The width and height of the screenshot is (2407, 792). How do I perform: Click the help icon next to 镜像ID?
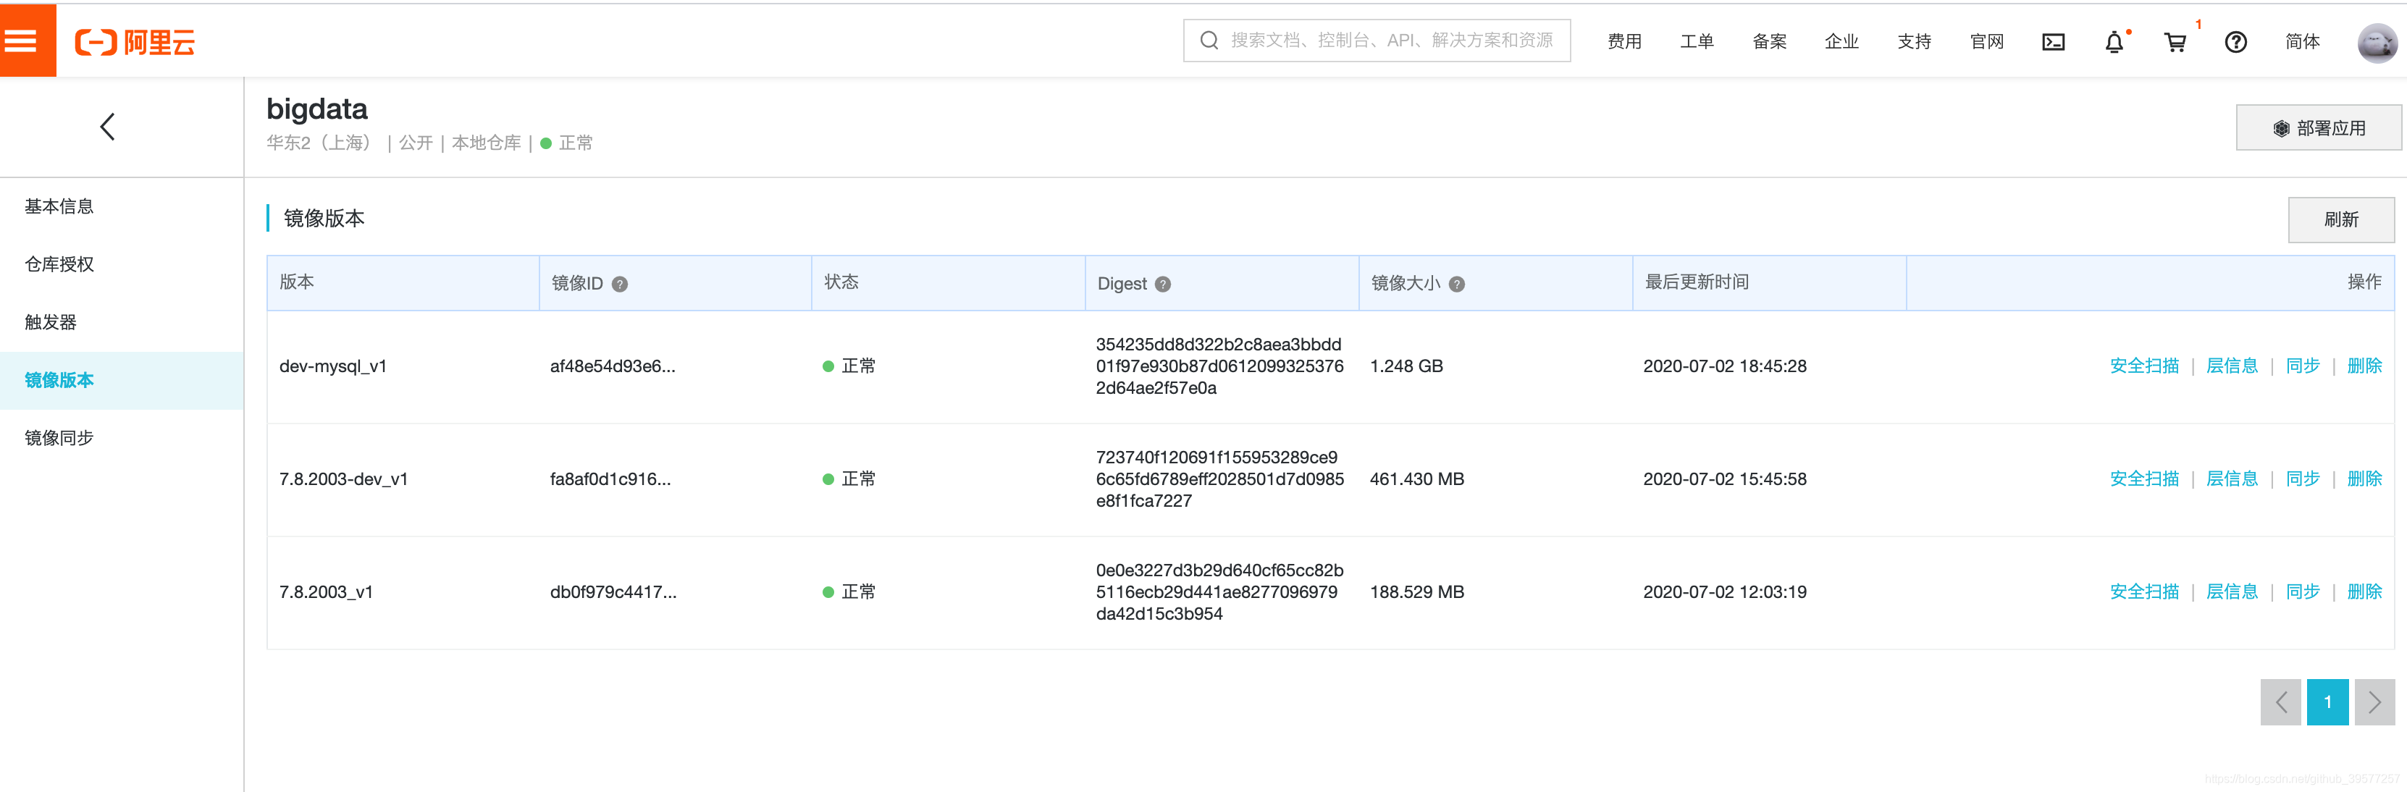pyautogui.click(x=620, y=284)
